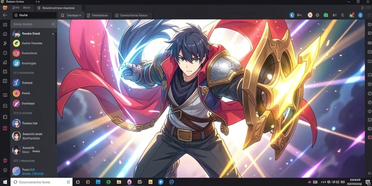Select the wide tab right of the cat logo

(x=58, y=8)
